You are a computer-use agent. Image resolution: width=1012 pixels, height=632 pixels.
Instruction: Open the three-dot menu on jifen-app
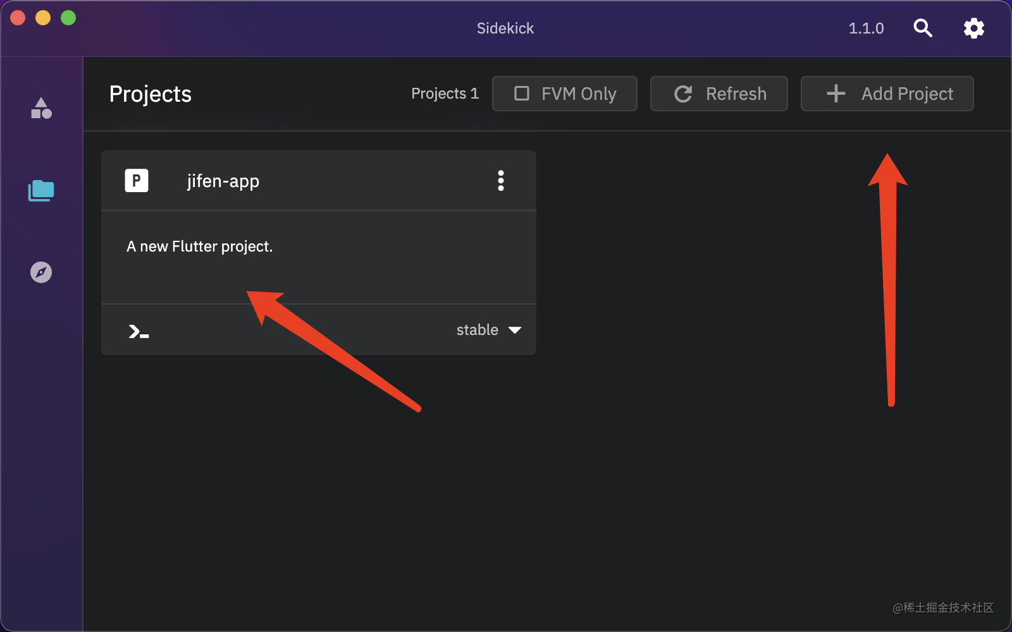501,181
